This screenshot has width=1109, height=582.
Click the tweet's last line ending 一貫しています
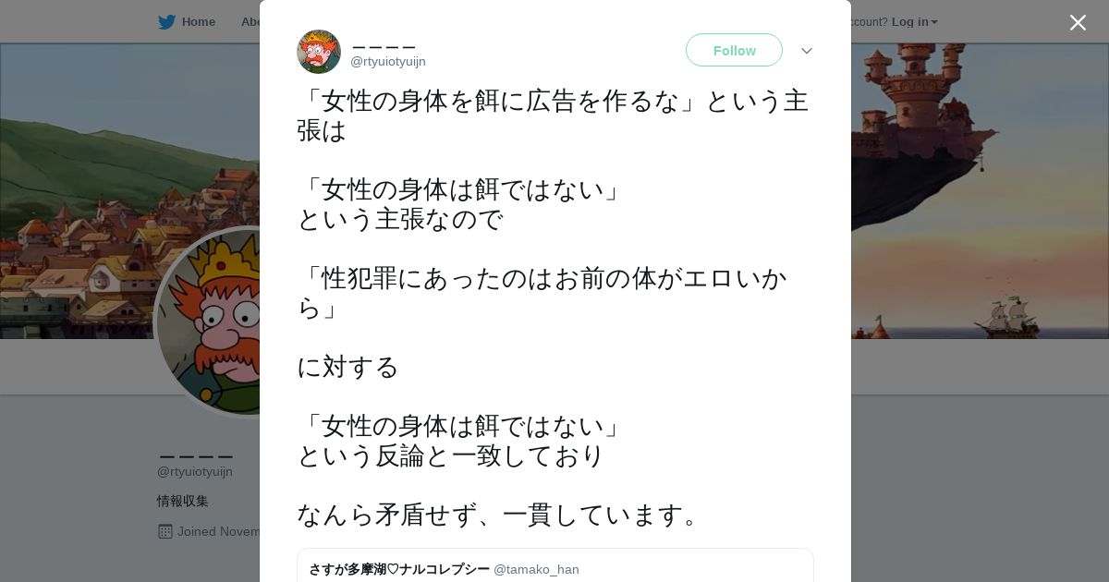(x=499, y=515)
